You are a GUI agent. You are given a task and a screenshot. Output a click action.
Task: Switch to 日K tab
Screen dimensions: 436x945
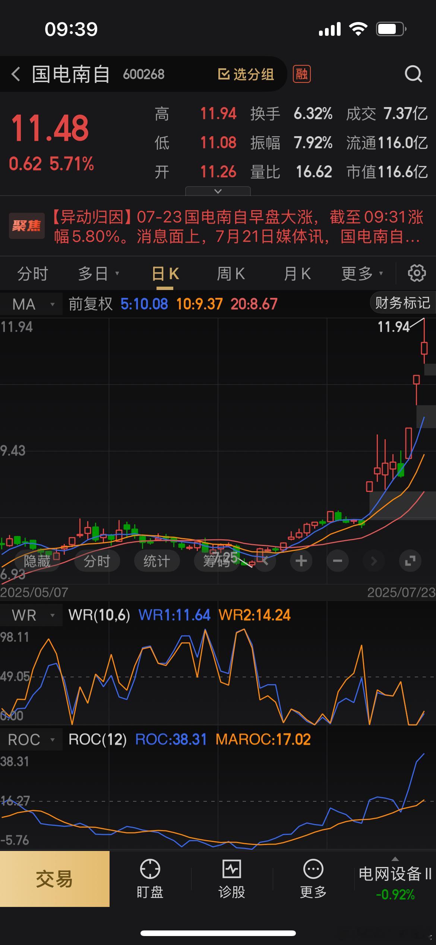pyautogui.click(x=165, y=274)
